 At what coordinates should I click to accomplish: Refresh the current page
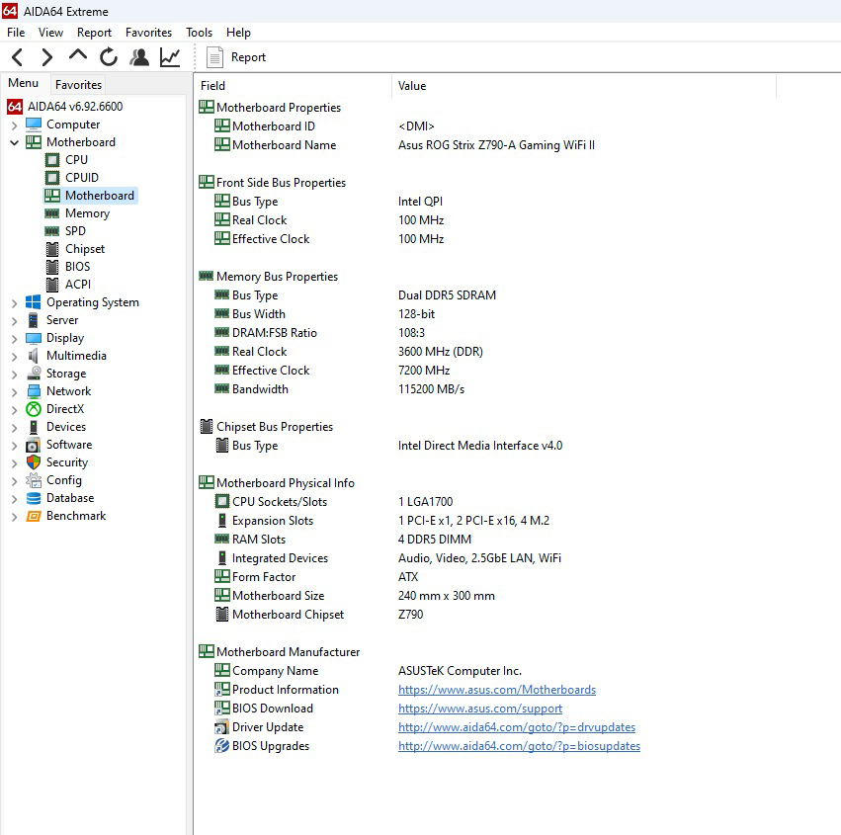pyautogui.click(x=109, y=57)
